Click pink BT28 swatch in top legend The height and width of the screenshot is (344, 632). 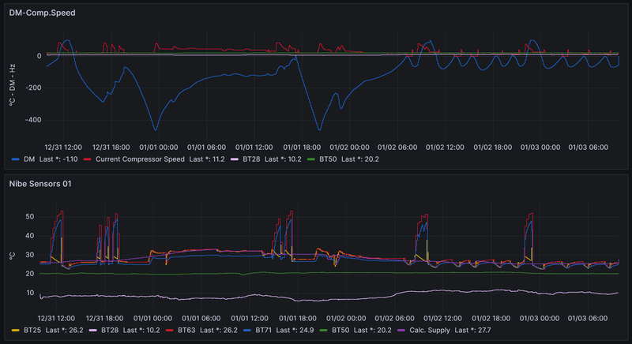pyautogui.click(x=235, y=159)
